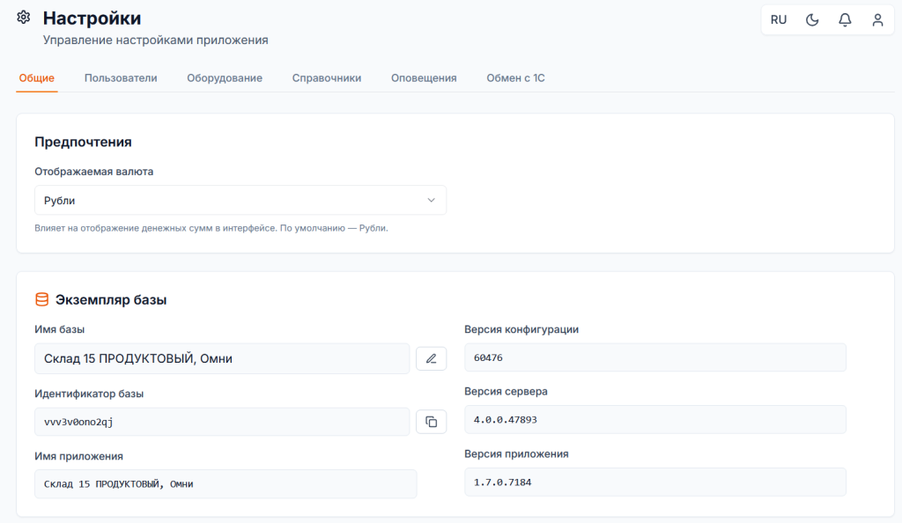Screen dimensions: 902x523
Task: Click the Версия приложения field showing 1.7.0.7184
Action: (654, 482)
